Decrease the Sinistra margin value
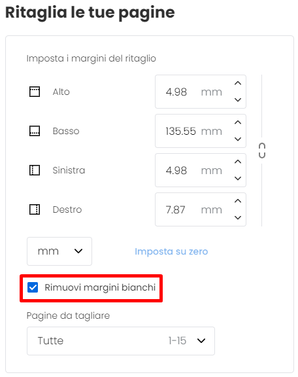The image size is (298, 377). coord(238,178)
